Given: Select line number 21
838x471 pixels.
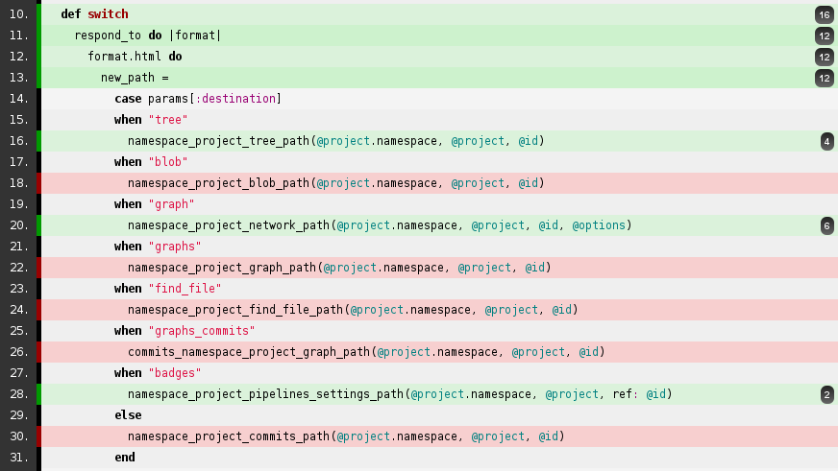Looking at the screenshot, I should pyautogui.click(x=18, y=247).
